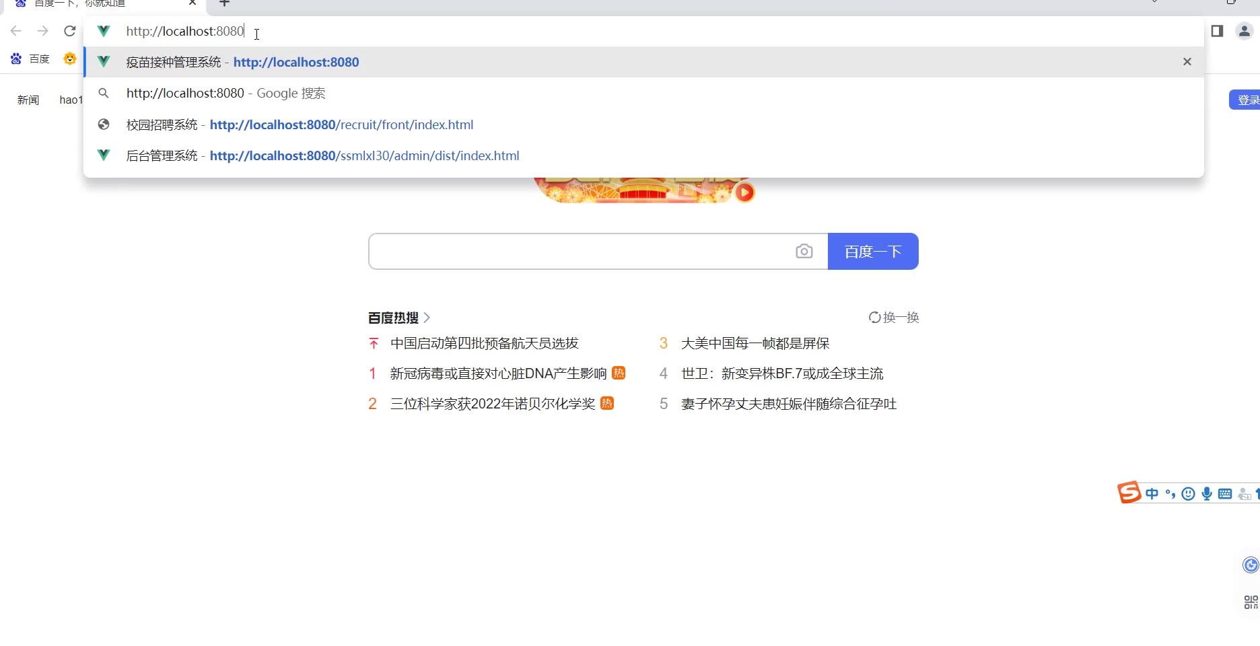This screenshot has width=1260, height=646.
Task: Toggle Sogou punctuation mode icon
Action: pos(1170,494)
